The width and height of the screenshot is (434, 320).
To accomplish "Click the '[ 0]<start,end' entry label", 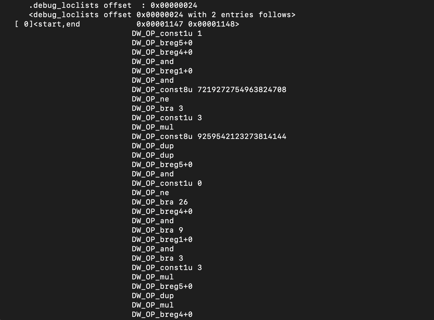I will (47, 24).
